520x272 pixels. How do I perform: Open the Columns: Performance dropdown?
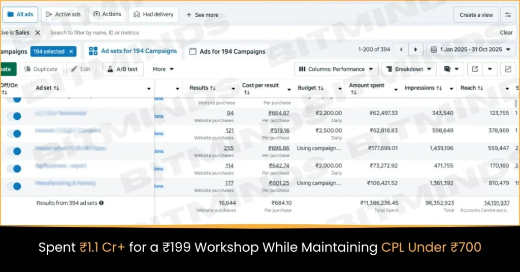click(336, 69)
